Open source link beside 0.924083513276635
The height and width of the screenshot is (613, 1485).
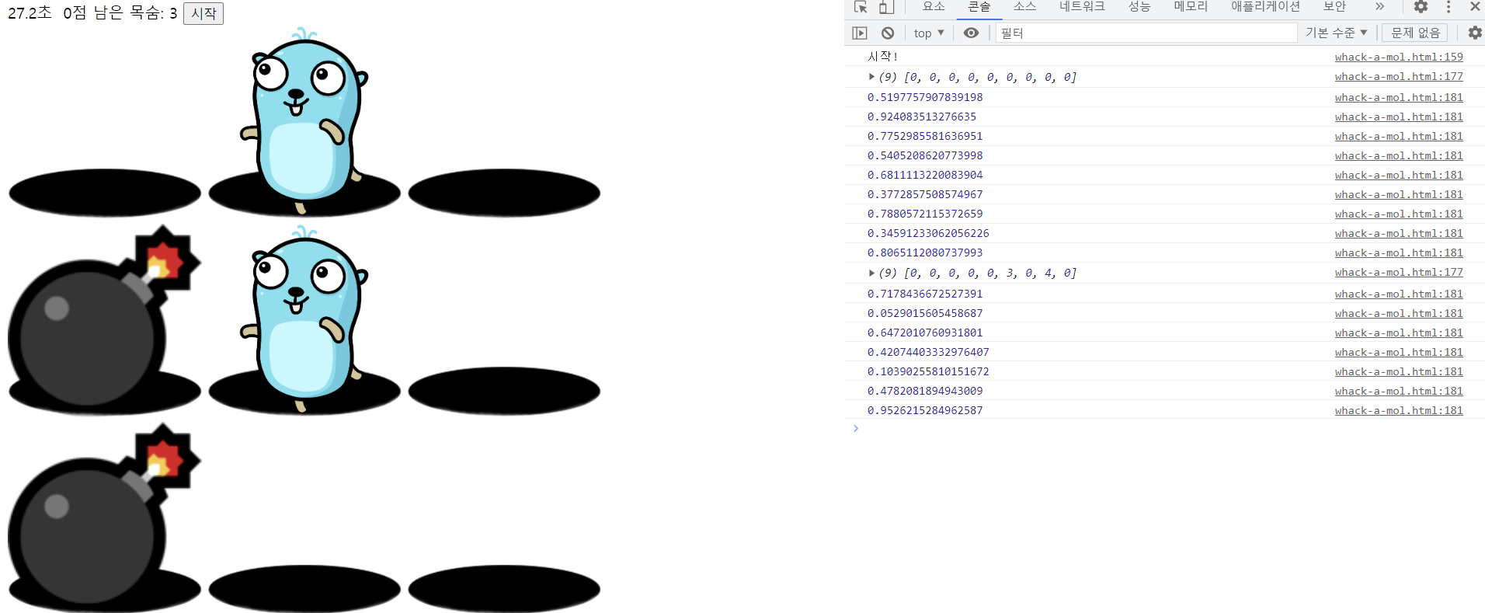(1399, 117)
